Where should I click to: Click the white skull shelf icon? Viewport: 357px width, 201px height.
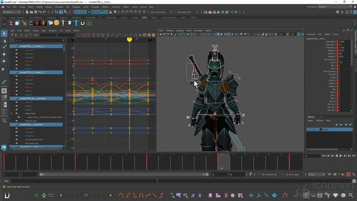[70, 23]
